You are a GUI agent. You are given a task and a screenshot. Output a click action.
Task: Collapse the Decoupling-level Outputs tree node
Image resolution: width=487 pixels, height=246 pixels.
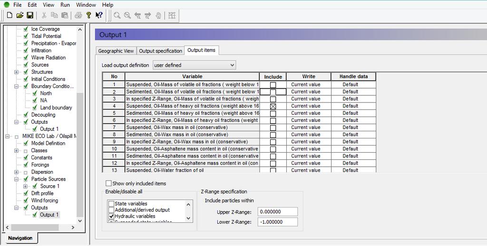[17, 122]
